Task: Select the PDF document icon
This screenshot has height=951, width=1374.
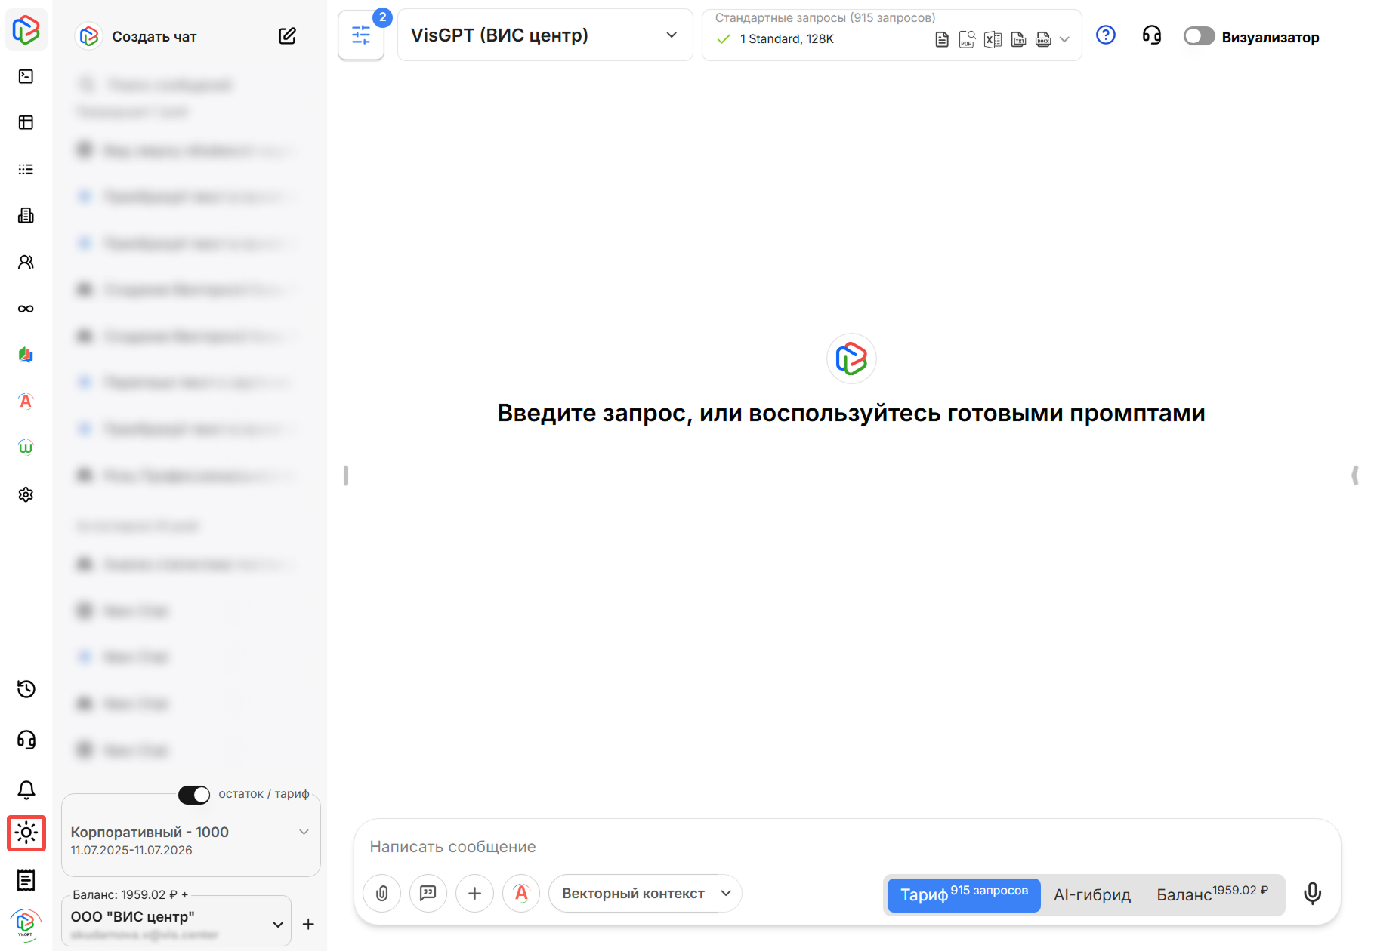Action: tap(967, 39)
